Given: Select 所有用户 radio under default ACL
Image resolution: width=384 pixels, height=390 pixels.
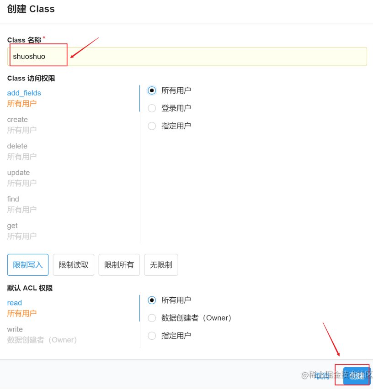Looking at the screenshot, I should 152,300.
